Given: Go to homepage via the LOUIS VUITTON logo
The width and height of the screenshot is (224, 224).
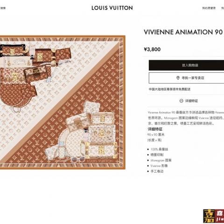Looking at the screenshot, I should click(x=112, y=8).
